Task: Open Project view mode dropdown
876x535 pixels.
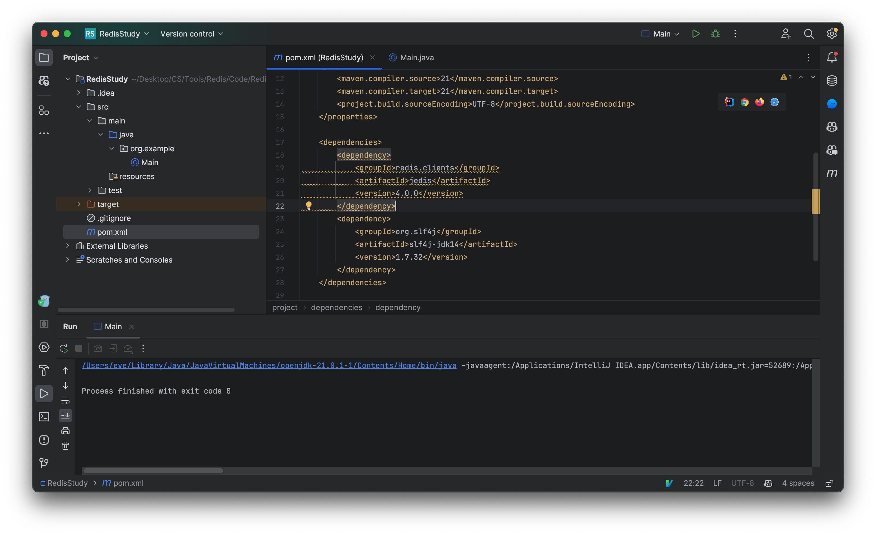Action: (80, 58)
